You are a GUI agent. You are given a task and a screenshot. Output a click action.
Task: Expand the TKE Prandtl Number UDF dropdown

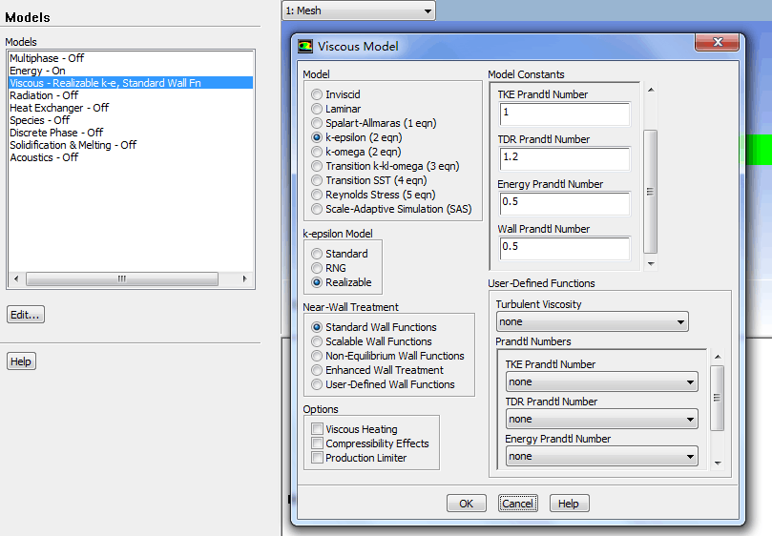(x=601, y=381)
